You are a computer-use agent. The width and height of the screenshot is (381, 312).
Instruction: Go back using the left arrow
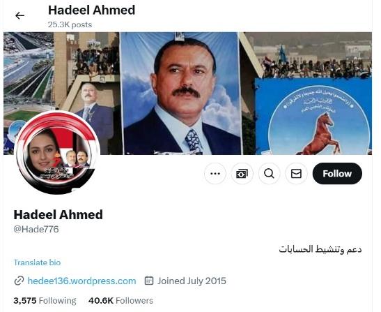20,16
